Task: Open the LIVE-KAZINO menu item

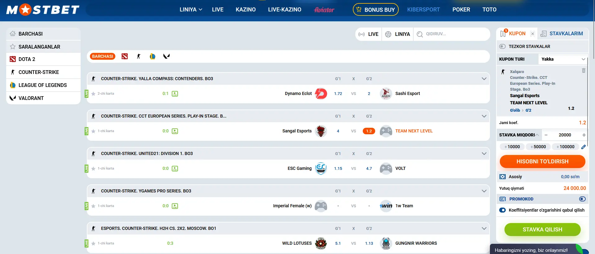Action: pos(285,10)
